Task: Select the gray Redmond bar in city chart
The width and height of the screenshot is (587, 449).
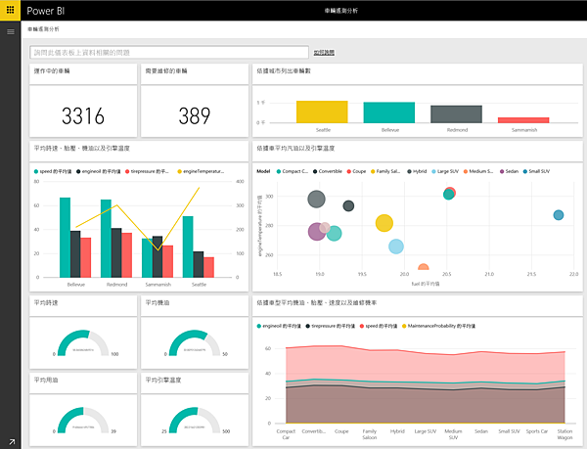Action: [x=456, y=114]
